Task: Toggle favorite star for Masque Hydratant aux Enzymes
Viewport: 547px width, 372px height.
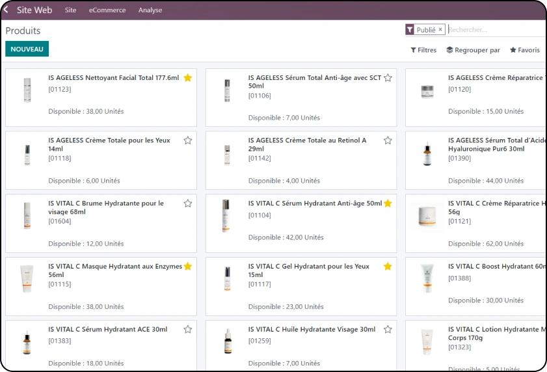Action: point(188,266)
